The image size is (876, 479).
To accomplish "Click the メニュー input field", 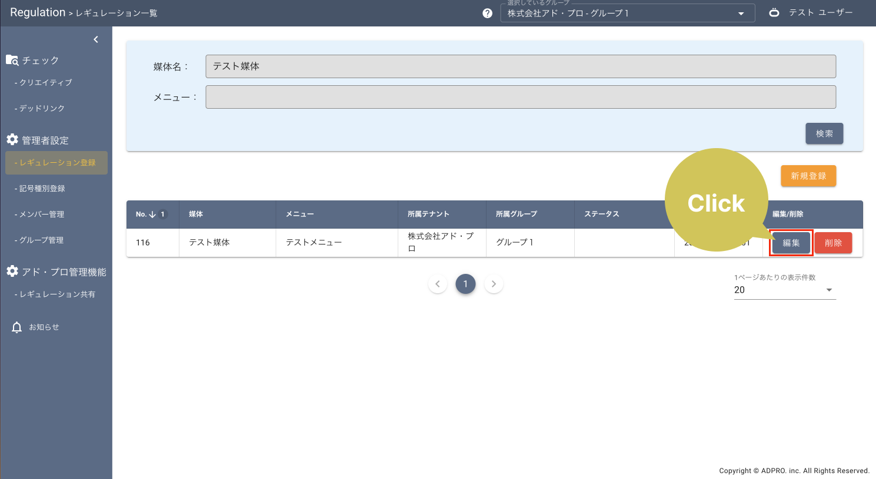I will pos(520,96).
